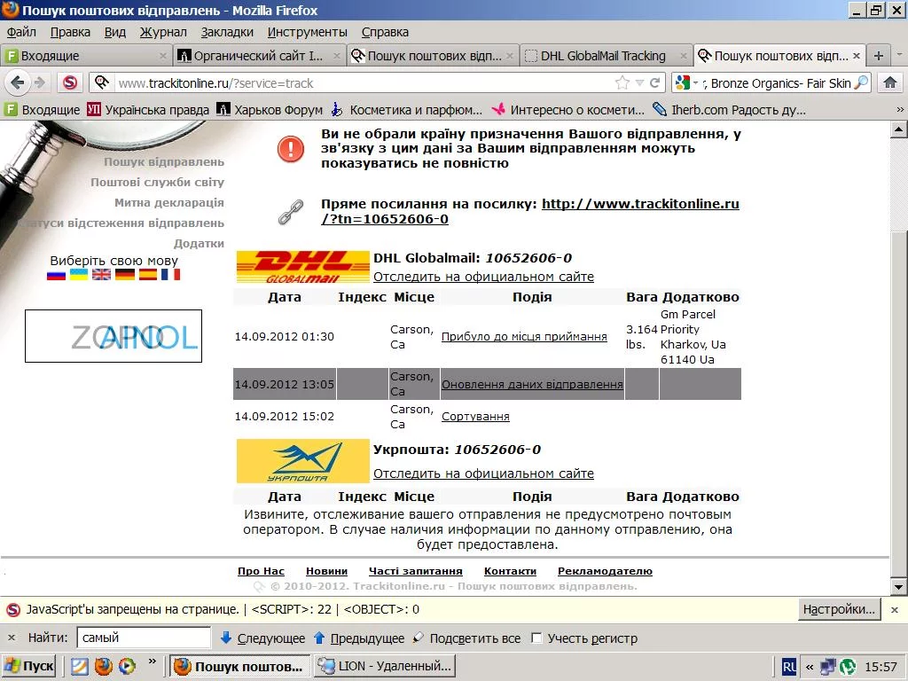Click Сортування event link
The width and height of the screenshot is (908, 681).
475,417
